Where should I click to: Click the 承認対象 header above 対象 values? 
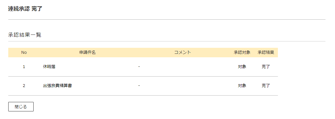click(x=242, y=53)
